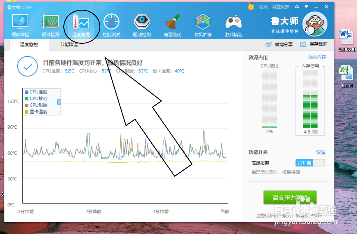Viewport: 357px width, 234px height.
Task: Switch to the 温度监控 tab
Action: pyautogui.click(x=29, y=45)
